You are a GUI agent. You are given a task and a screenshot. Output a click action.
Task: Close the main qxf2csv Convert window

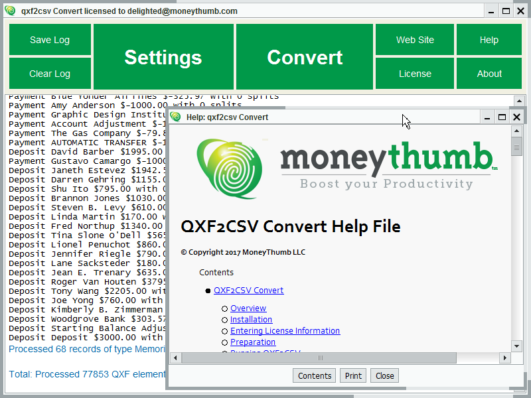coord(521,11)
